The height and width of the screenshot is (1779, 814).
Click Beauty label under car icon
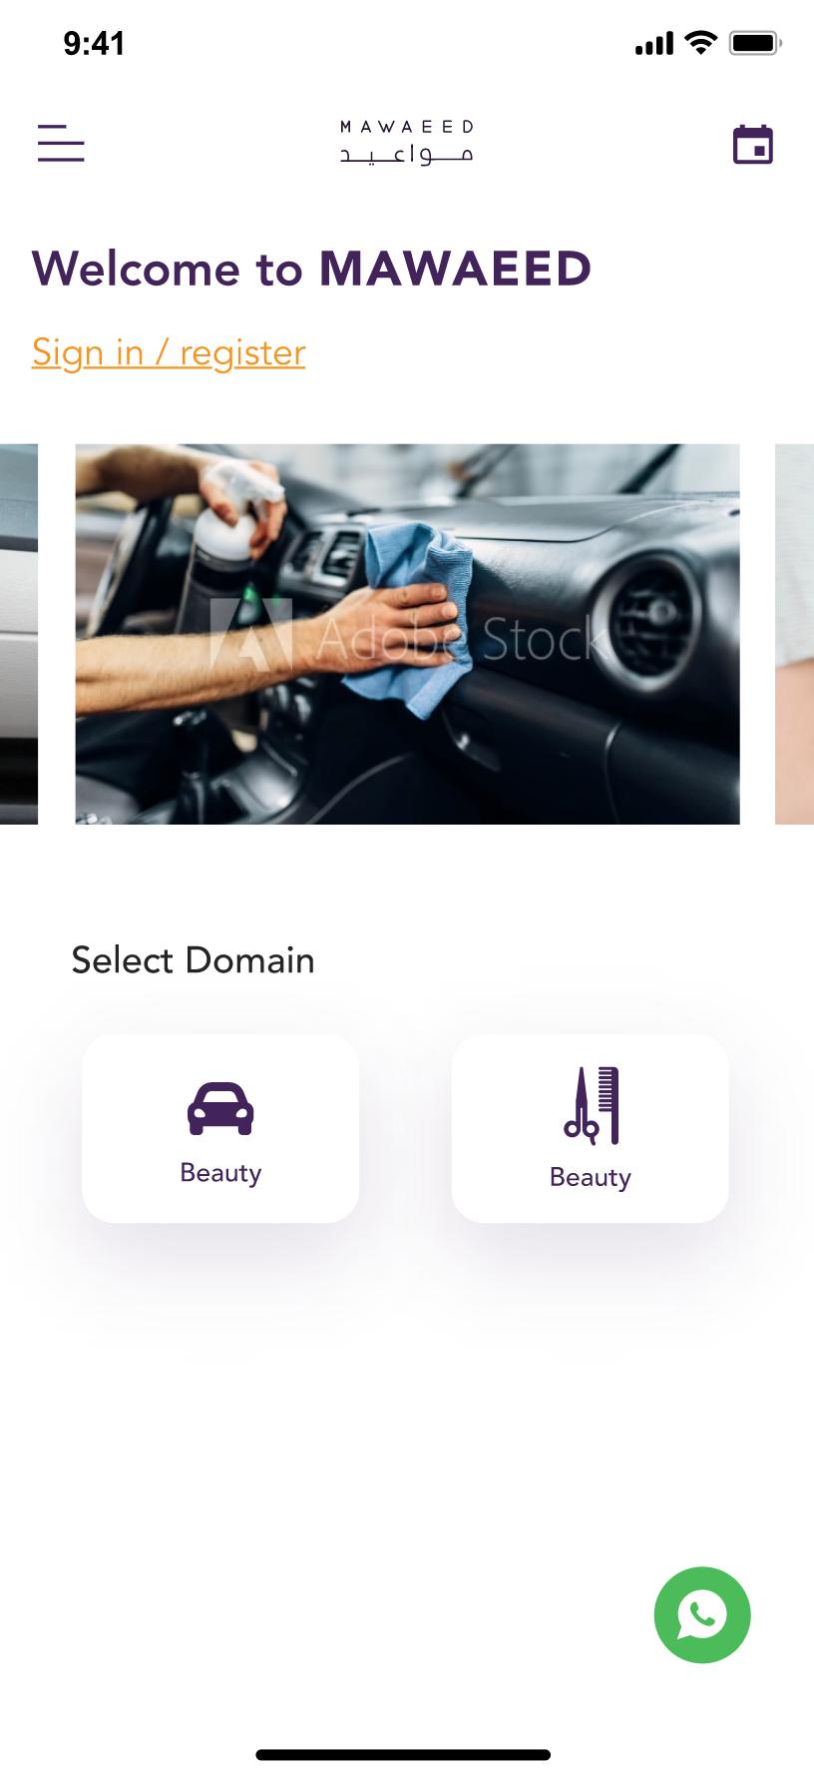tap(220, 1173)
